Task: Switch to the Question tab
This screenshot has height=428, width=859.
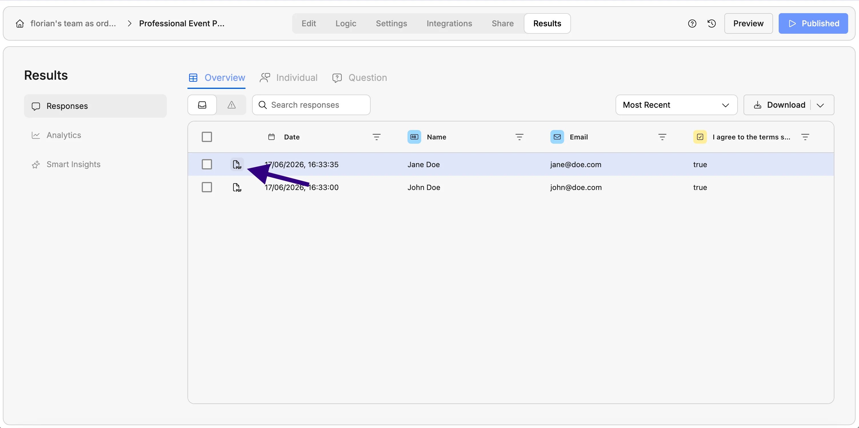Action: point(360,78)
